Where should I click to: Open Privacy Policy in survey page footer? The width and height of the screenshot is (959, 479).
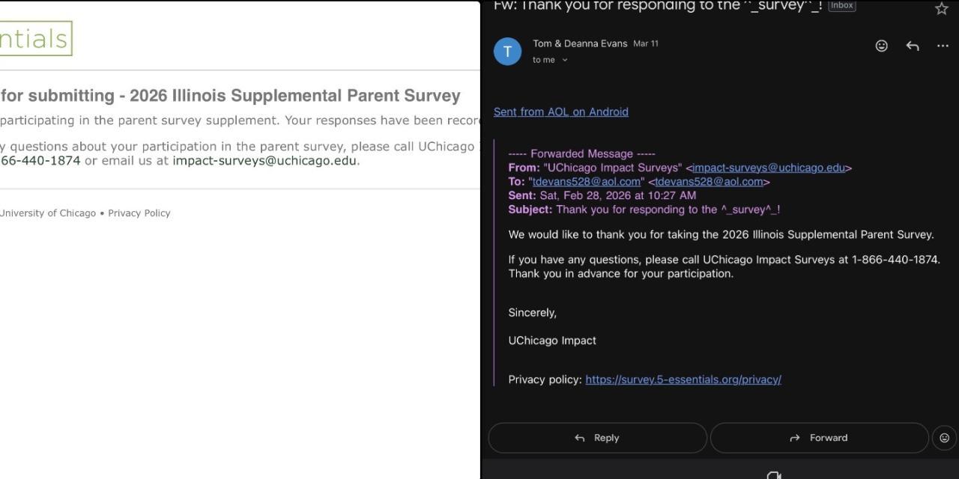(139, 213)
